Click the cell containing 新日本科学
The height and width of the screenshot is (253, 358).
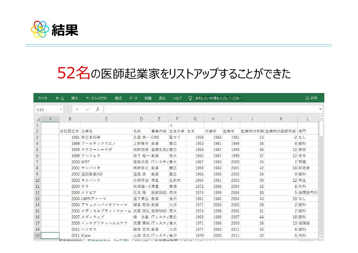[x=106, y=137]
